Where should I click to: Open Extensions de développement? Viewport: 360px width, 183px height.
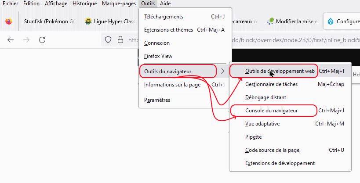coord(290,163)
